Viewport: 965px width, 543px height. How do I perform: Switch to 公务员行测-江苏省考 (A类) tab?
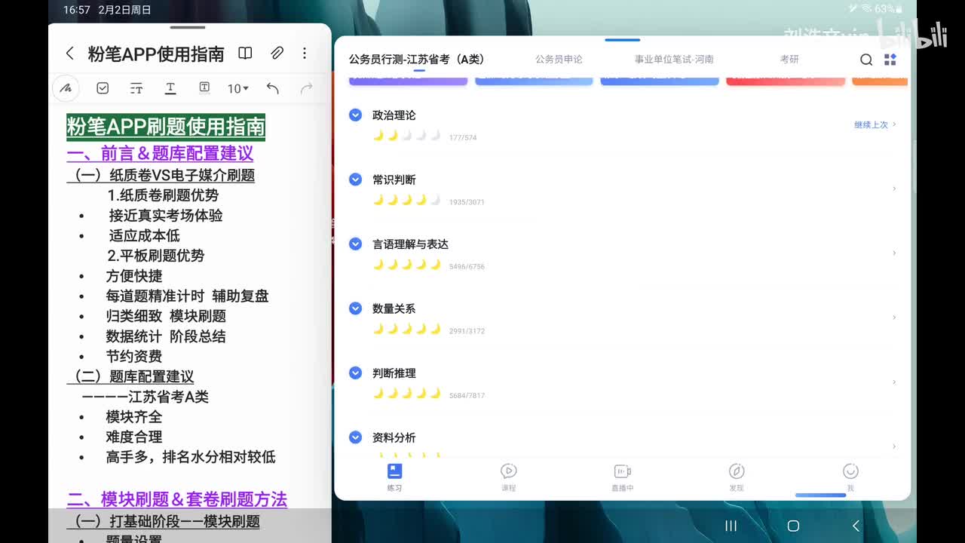[x=417, y=59]
